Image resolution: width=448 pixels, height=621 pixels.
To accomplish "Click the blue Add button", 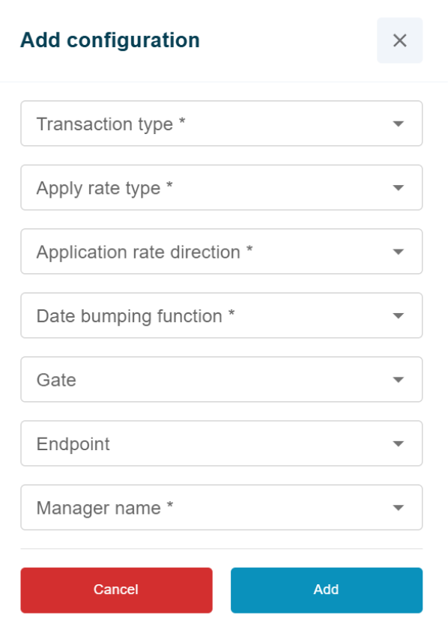I will point(327,590).
